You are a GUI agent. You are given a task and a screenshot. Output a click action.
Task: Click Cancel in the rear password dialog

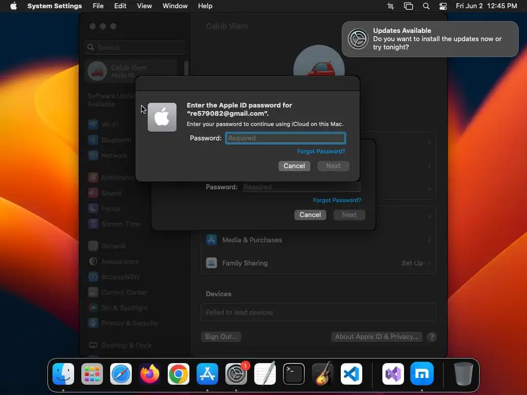click(310, 215)
